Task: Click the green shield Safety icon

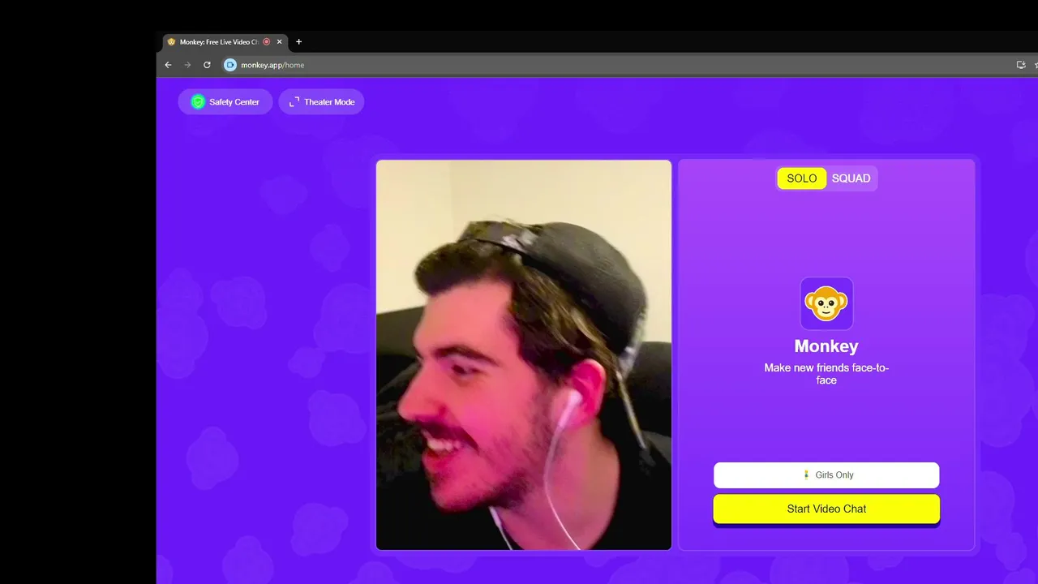Action: pos(198,102)
